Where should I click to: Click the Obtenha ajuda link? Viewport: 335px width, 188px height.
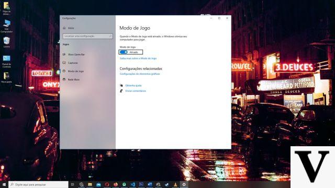click(133, 86)
